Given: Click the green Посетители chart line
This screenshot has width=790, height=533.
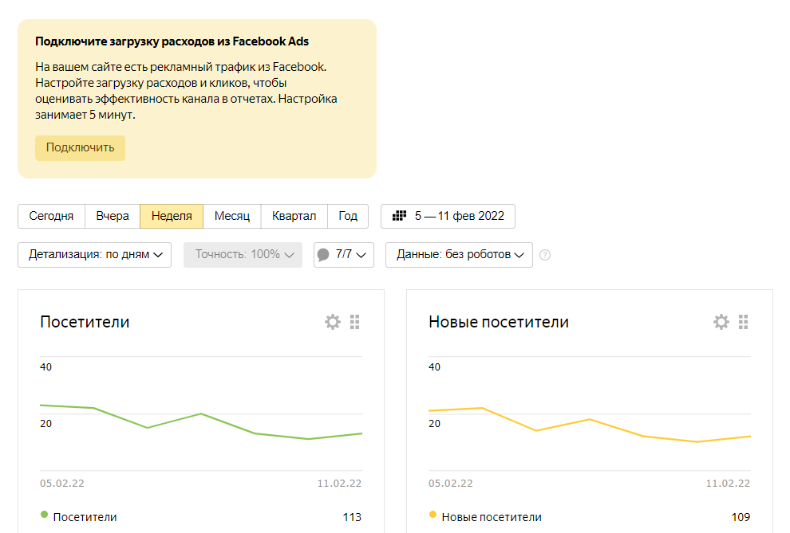Looking at the screenshot, I should coord(201,414).
